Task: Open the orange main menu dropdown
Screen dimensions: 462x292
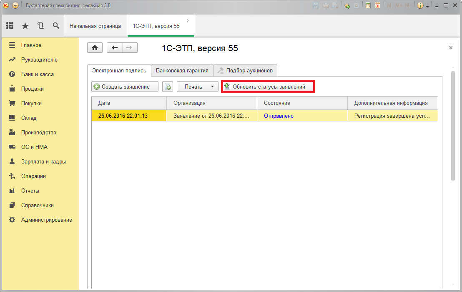Action: pyautogui.click(x=15, y=5)
